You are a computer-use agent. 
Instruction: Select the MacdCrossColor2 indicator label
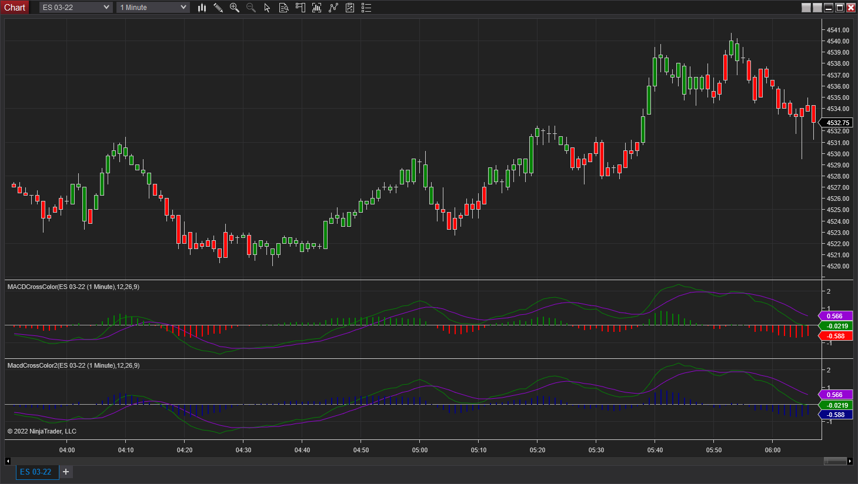74,365
